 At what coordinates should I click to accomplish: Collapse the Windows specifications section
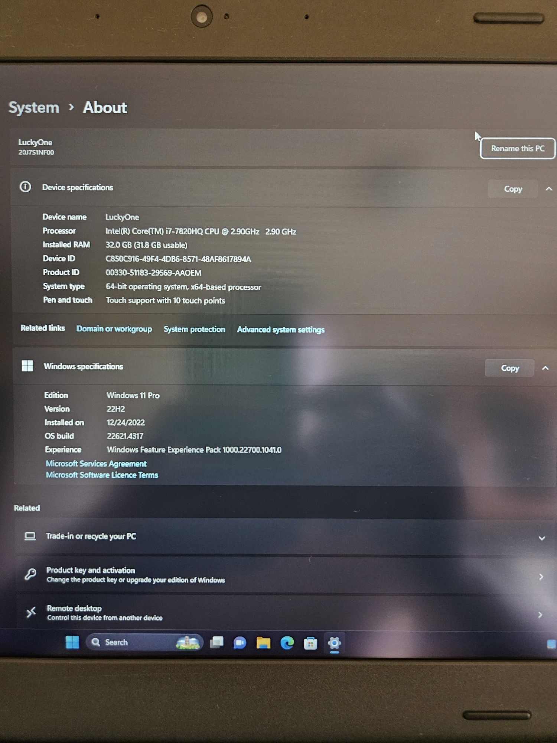click(545, 368)
